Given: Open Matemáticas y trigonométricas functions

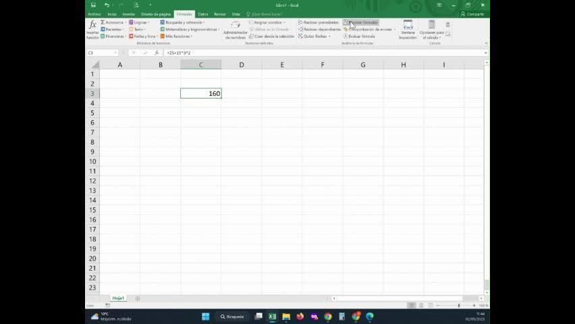Looking at the screenshot, I should [190, 29].
